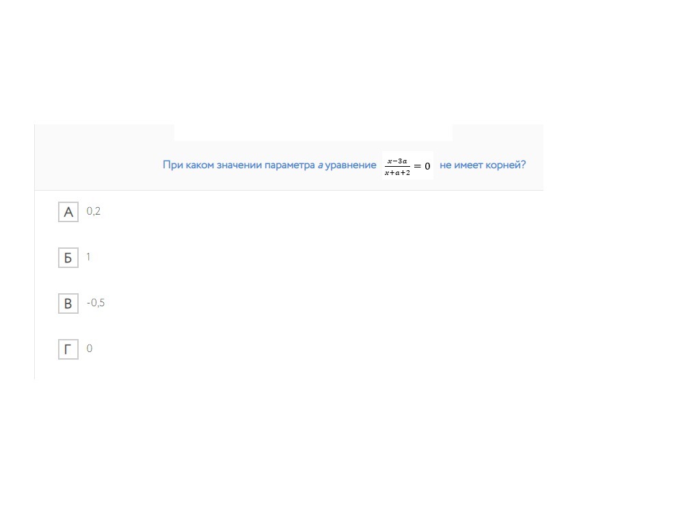This screenshot has width=700, height=525.
Task: Click the phrase 'не имеет корней?'
Action: point(483,165)
